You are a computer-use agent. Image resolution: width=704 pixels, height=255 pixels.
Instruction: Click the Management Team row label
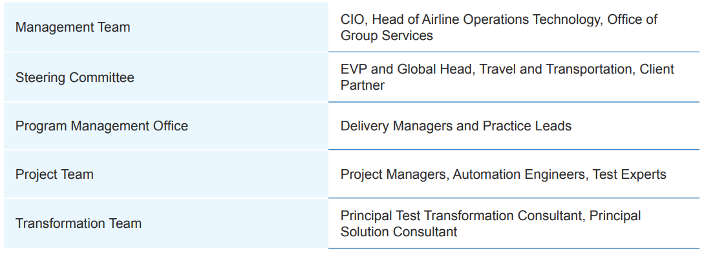pos(73,27)
